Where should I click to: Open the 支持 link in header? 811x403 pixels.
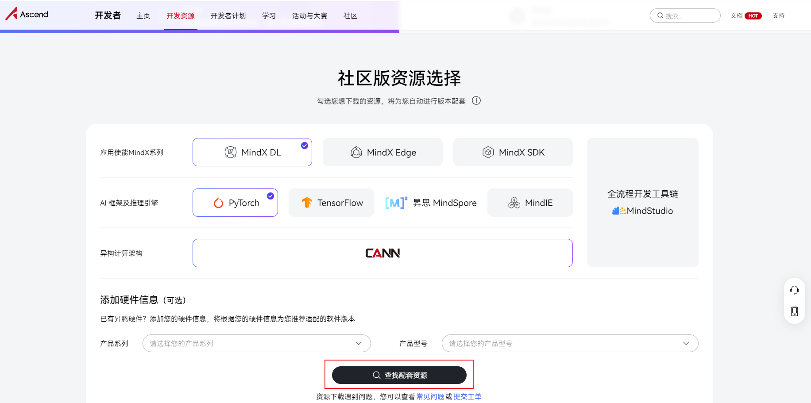[779, 15]
